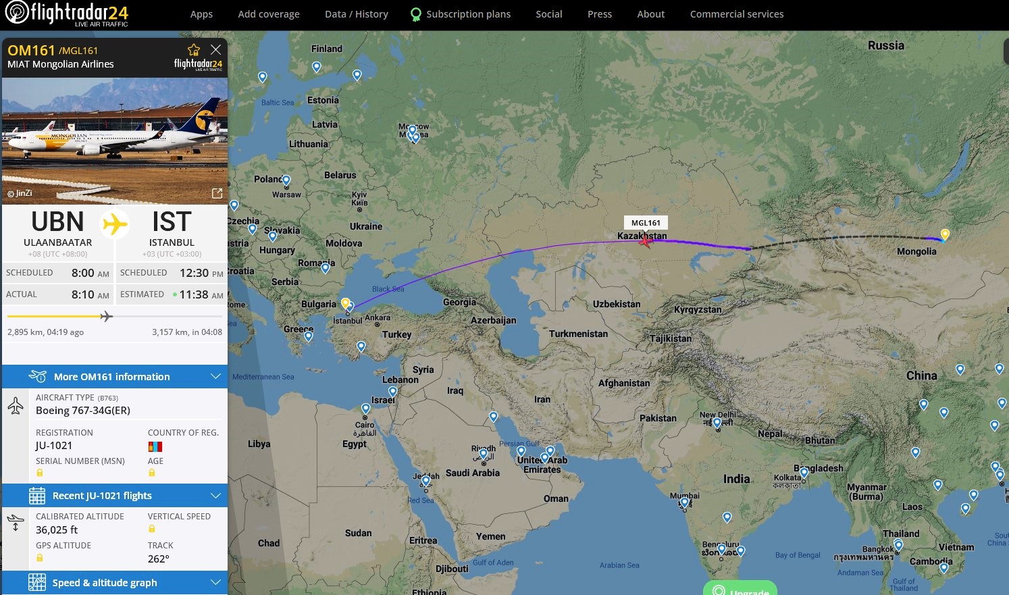Select UBN departure airport code

point(57,222)
